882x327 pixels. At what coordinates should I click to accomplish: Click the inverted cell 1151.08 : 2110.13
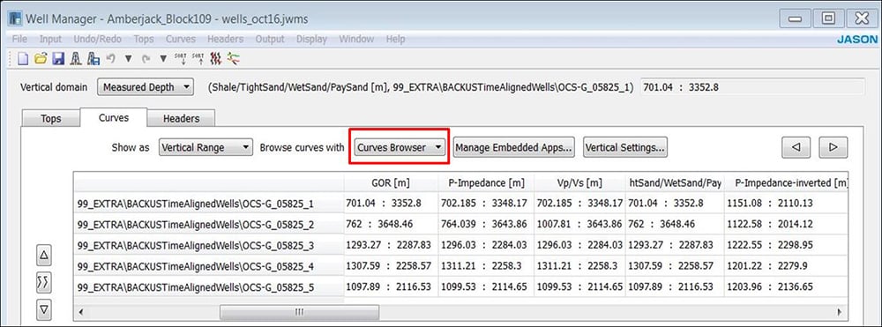pyautogui.click(x=785, y=203)
